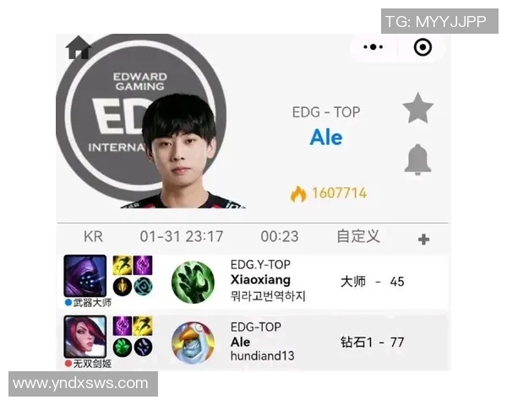
Task: Tap the circular target close icon
Action: [422, 47]
